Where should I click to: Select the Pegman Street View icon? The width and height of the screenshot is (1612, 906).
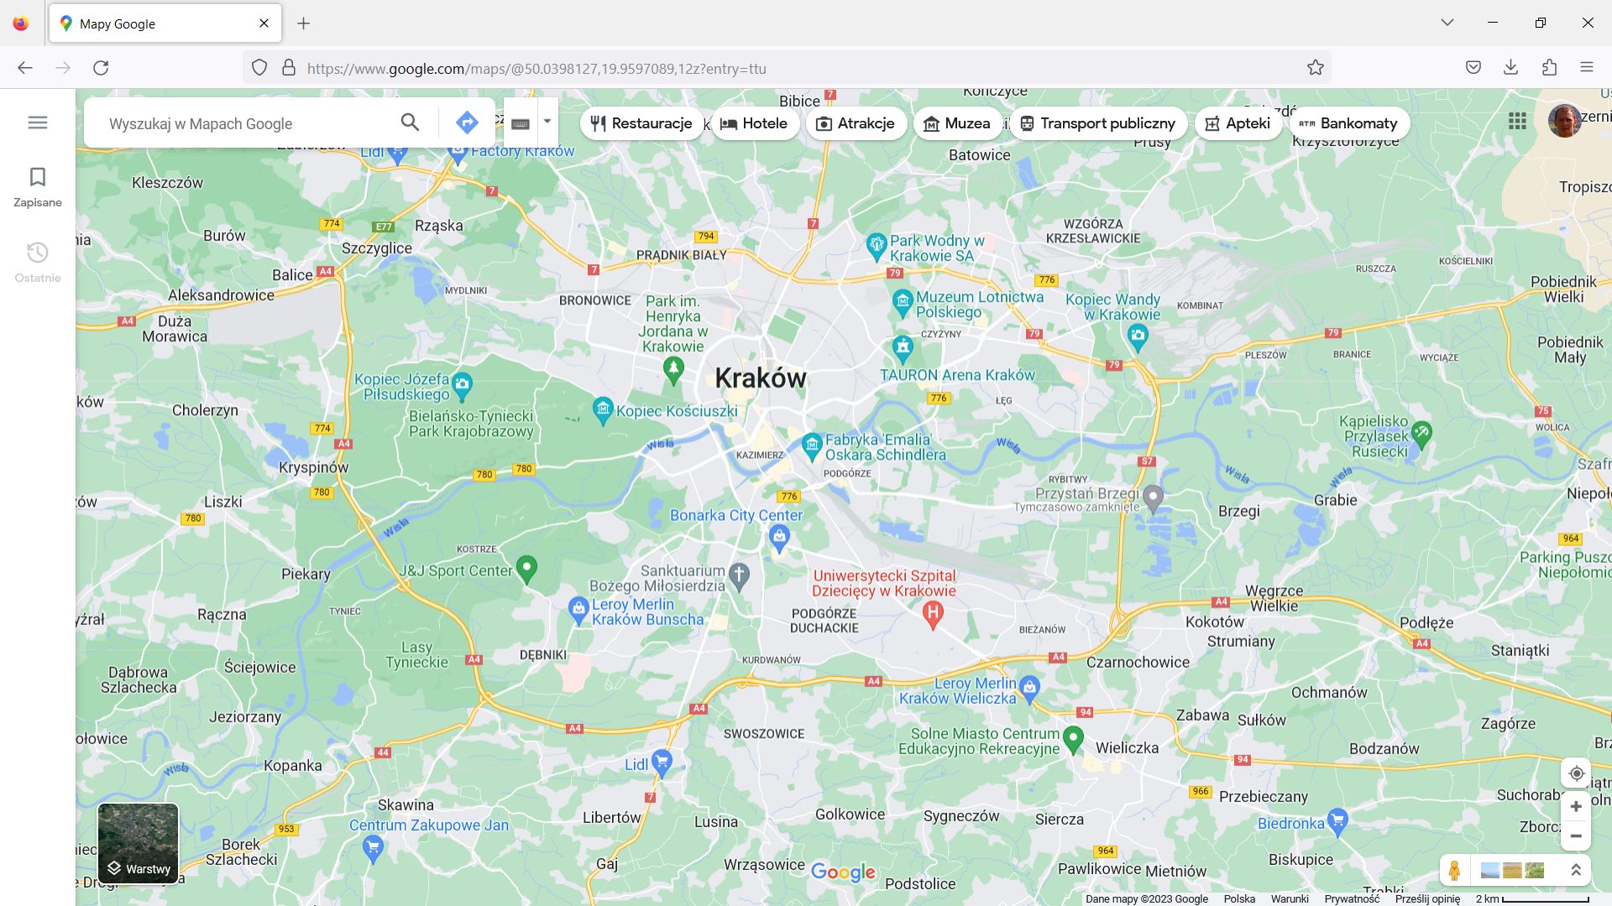coord(1455,871)
